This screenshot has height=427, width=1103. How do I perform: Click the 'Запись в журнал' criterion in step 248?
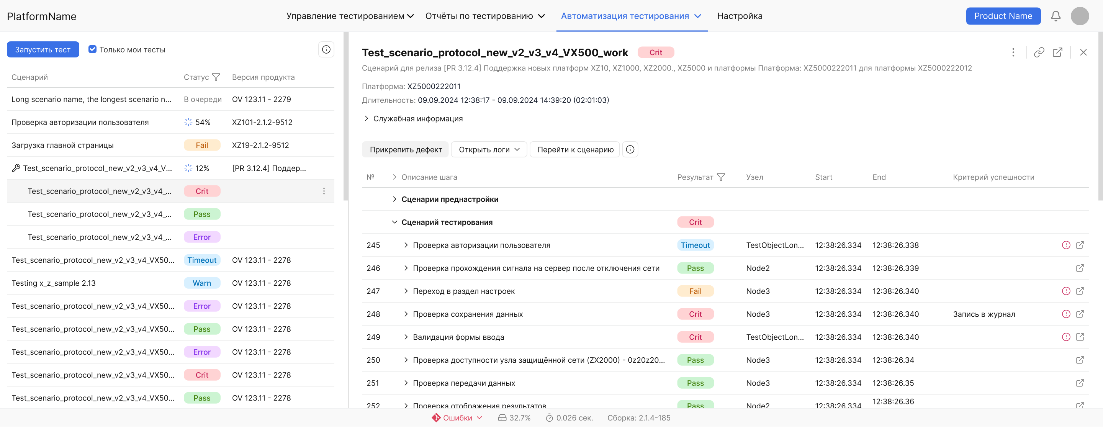coord(984,314)
